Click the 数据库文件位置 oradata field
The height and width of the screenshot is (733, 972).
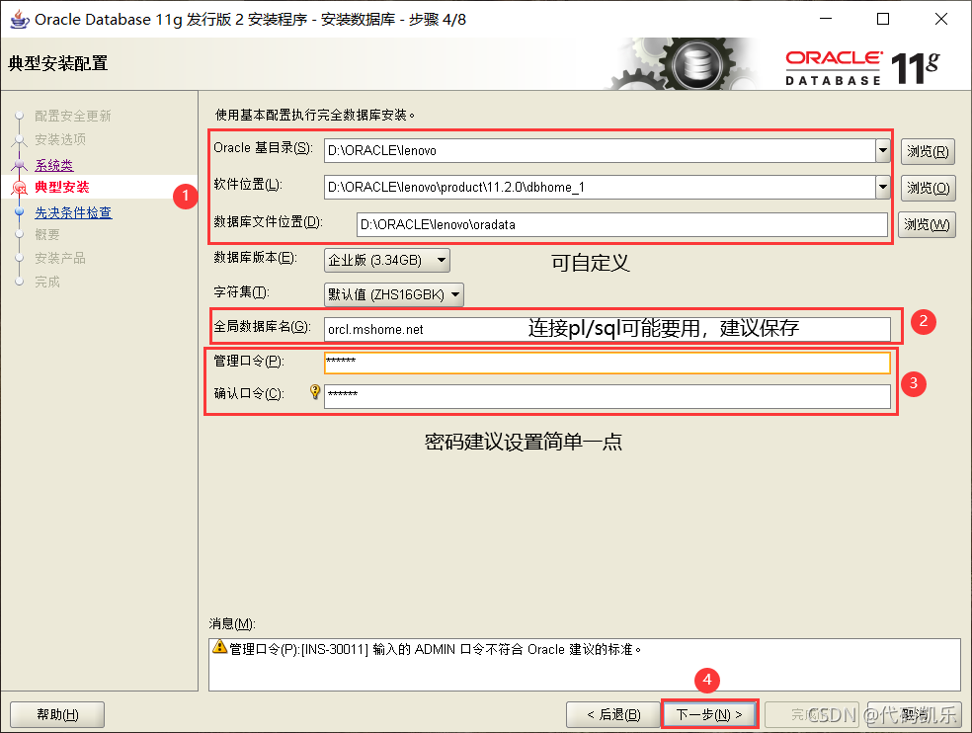(x=621, y=224)
